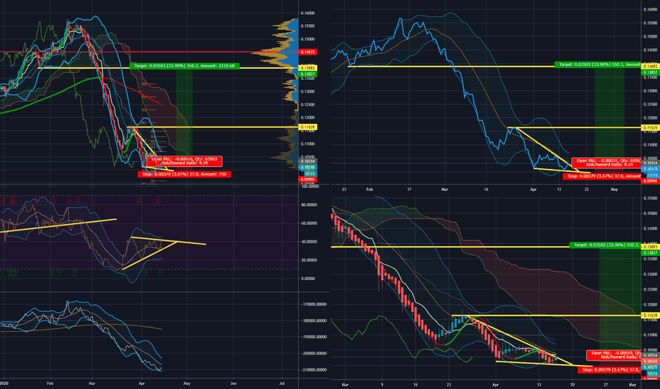Select the yellow 0.11639 price tag in the bottom-right chart
This screenshot has height=389, width=660.
coord(650,315)
